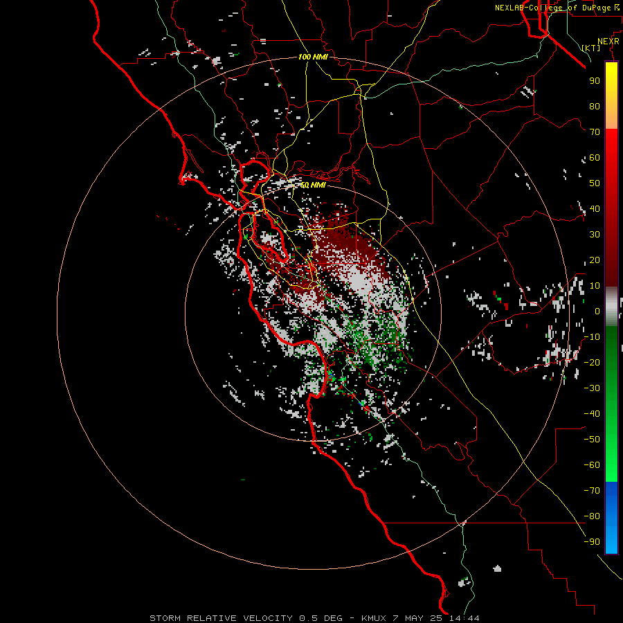Select the -30 value on velocity scale

592,388
